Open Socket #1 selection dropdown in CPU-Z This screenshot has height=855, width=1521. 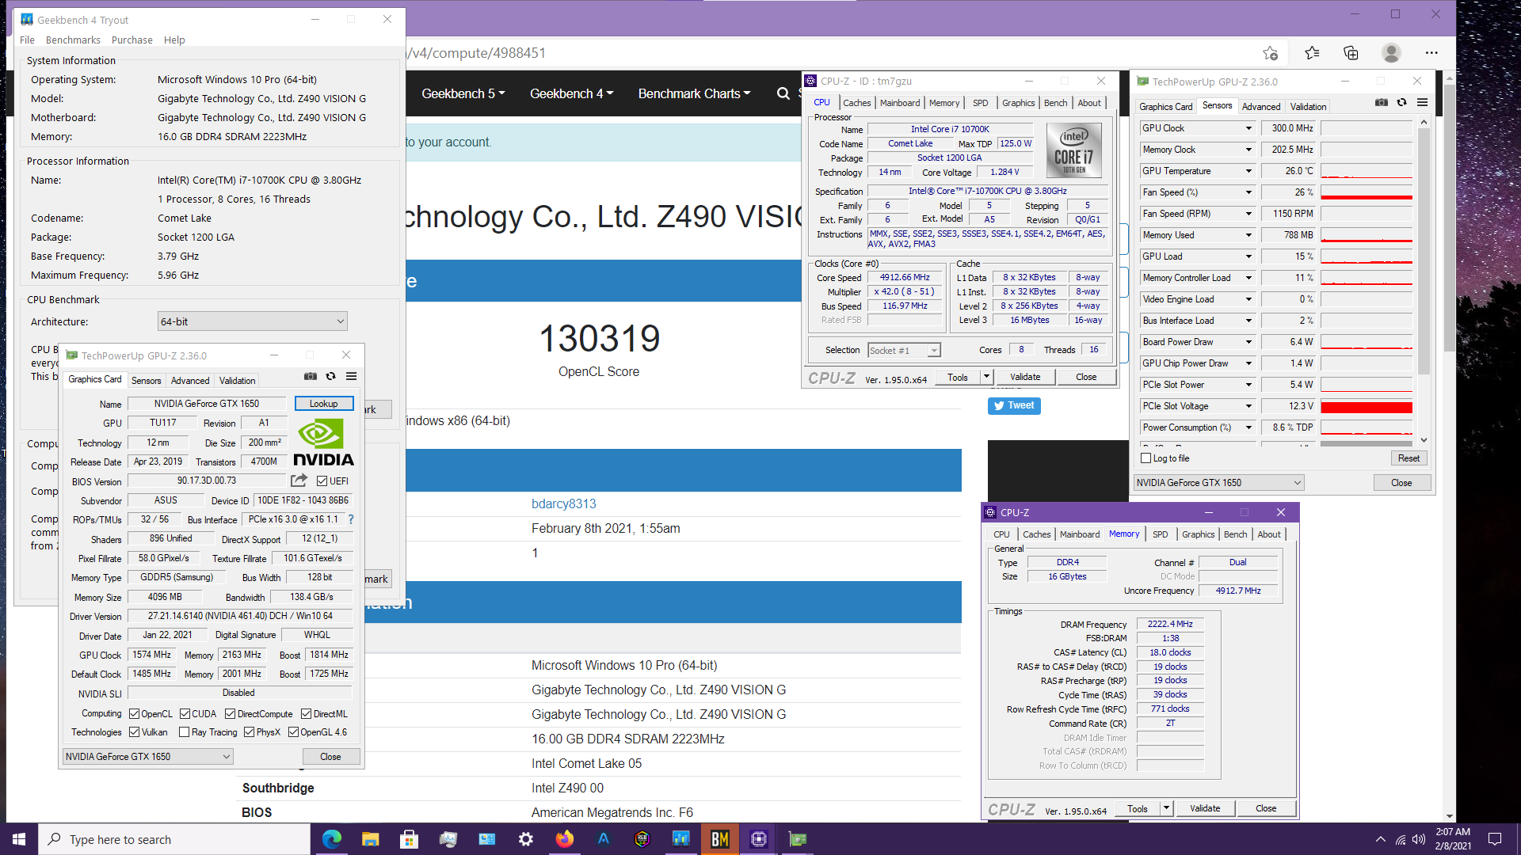(x=904, y=351)
